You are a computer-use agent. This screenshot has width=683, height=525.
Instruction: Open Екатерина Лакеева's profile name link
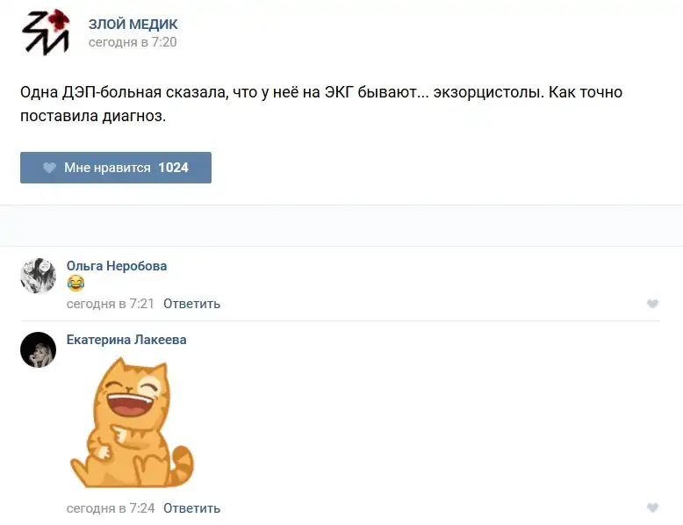click(x=126, y=340)
